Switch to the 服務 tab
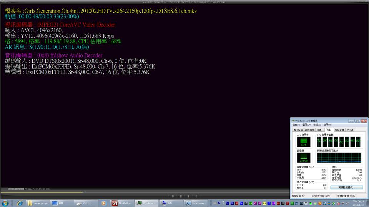Image resolution: width=369 pixels, height=207 pixels. (x=319, y=130)
